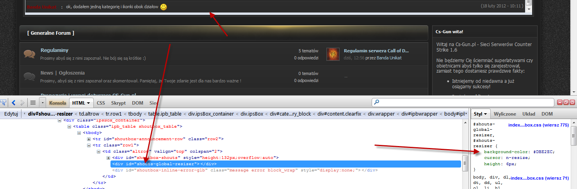Select table.ipb_table in the breadcrumb
Image resolution: width=577 pixels, height=189 pixels.
coord(165,114)
